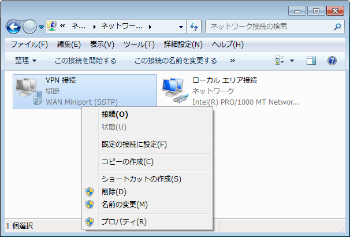The width and height of the screenshot is (350, 237).
Task: Click the ローカル エリア接続 name text
Action: pos(225,80)
